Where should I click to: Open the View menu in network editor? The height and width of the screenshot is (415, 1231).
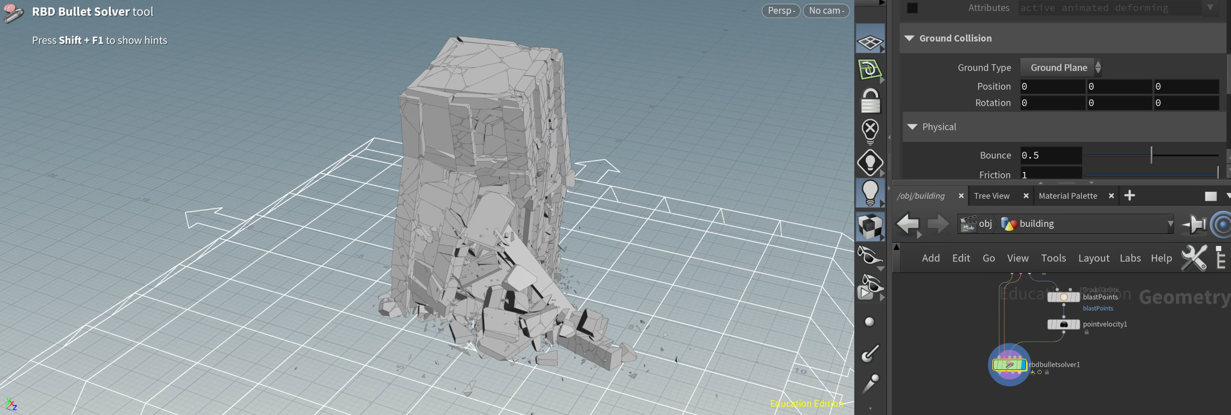pyautogui.click(x=1018, y=258)
